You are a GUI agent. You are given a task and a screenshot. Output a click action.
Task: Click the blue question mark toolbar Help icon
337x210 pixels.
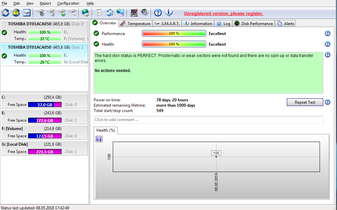point(158,13)
